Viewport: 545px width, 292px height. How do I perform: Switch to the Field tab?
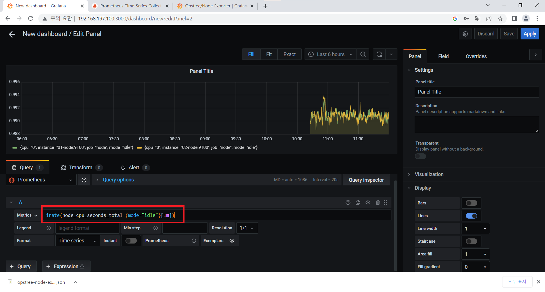(x=443, y=56)
